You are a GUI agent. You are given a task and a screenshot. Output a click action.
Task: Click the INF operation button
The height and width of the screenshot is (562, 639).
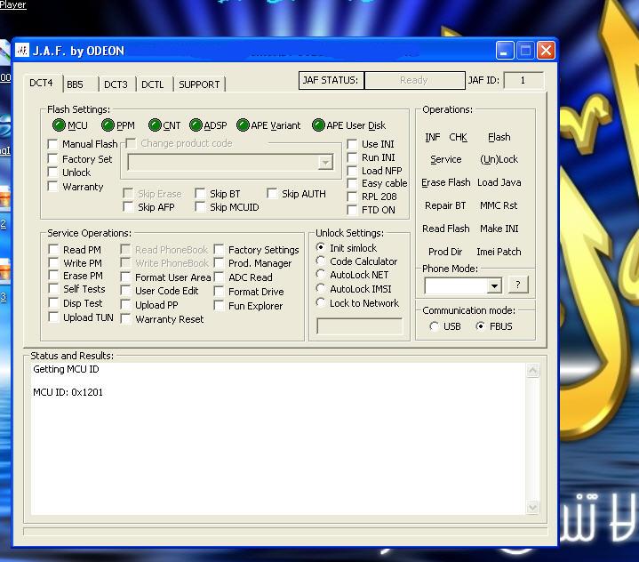click(433, 137)
